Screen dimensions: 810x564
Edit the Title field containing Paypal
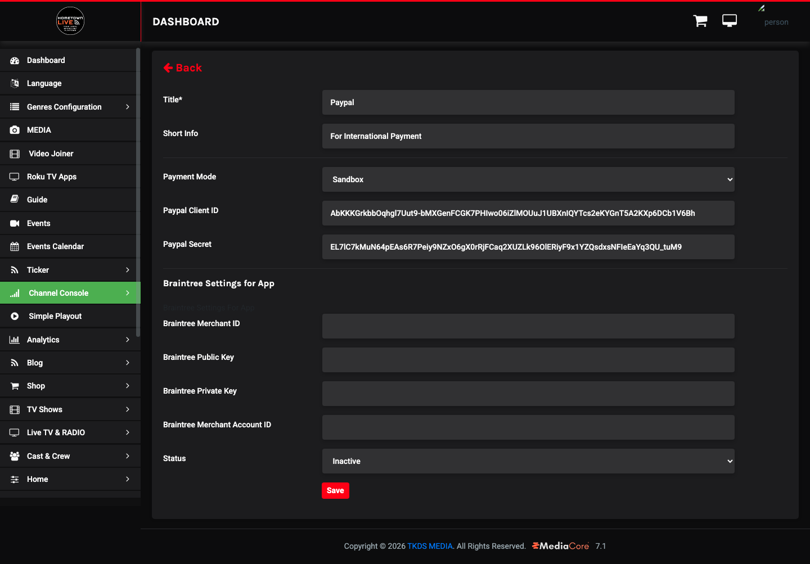click(528, 102)
